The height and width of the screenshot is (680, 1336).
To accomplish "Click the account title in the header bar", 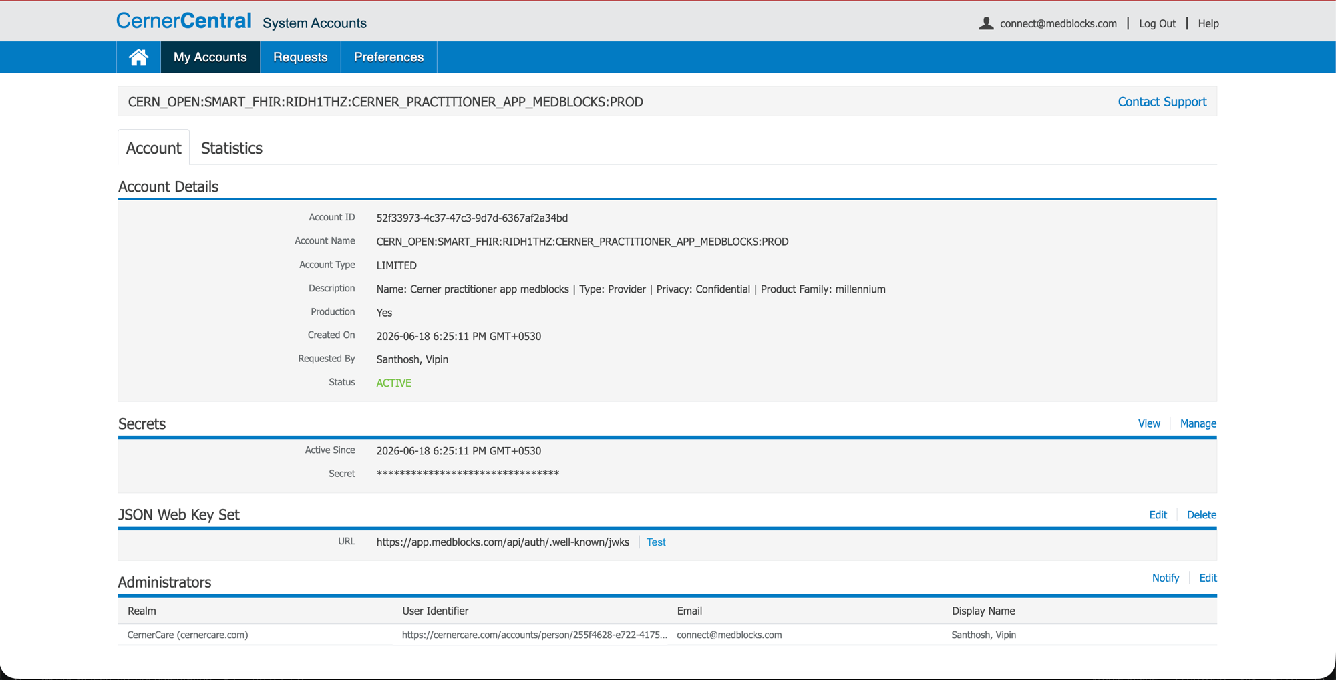I will pos(385,102).
